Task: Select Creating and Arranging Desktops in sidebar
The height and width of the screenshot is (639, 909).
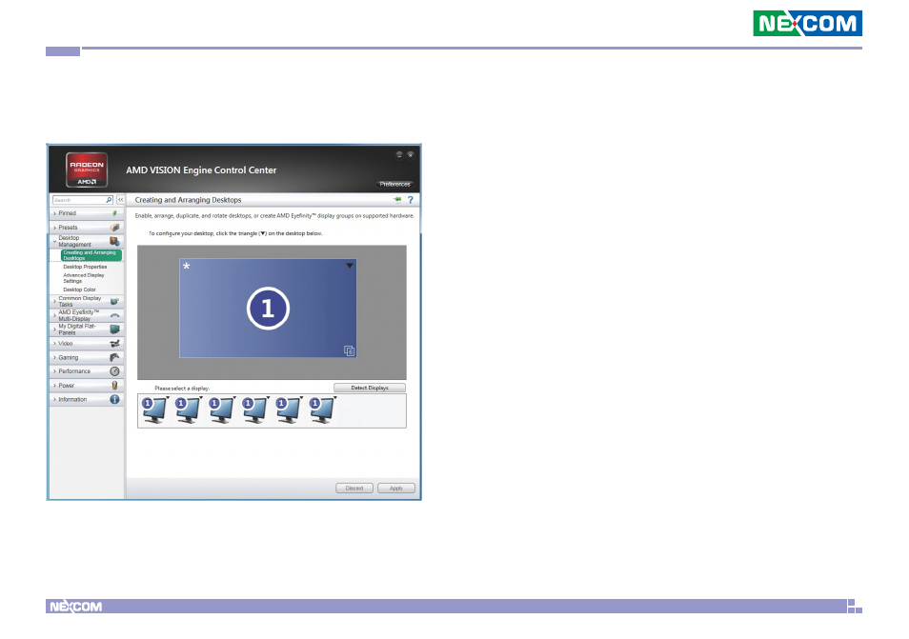Action: pyautogui.click(x=91, y=255)
